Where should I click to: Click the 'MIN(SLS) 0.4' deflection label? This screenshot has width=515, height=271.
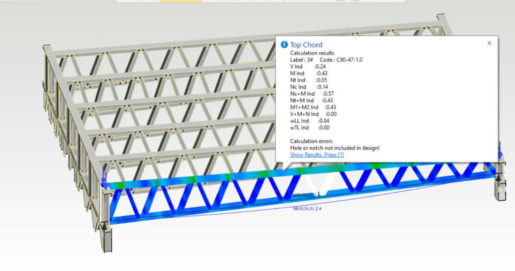(306, 195)
